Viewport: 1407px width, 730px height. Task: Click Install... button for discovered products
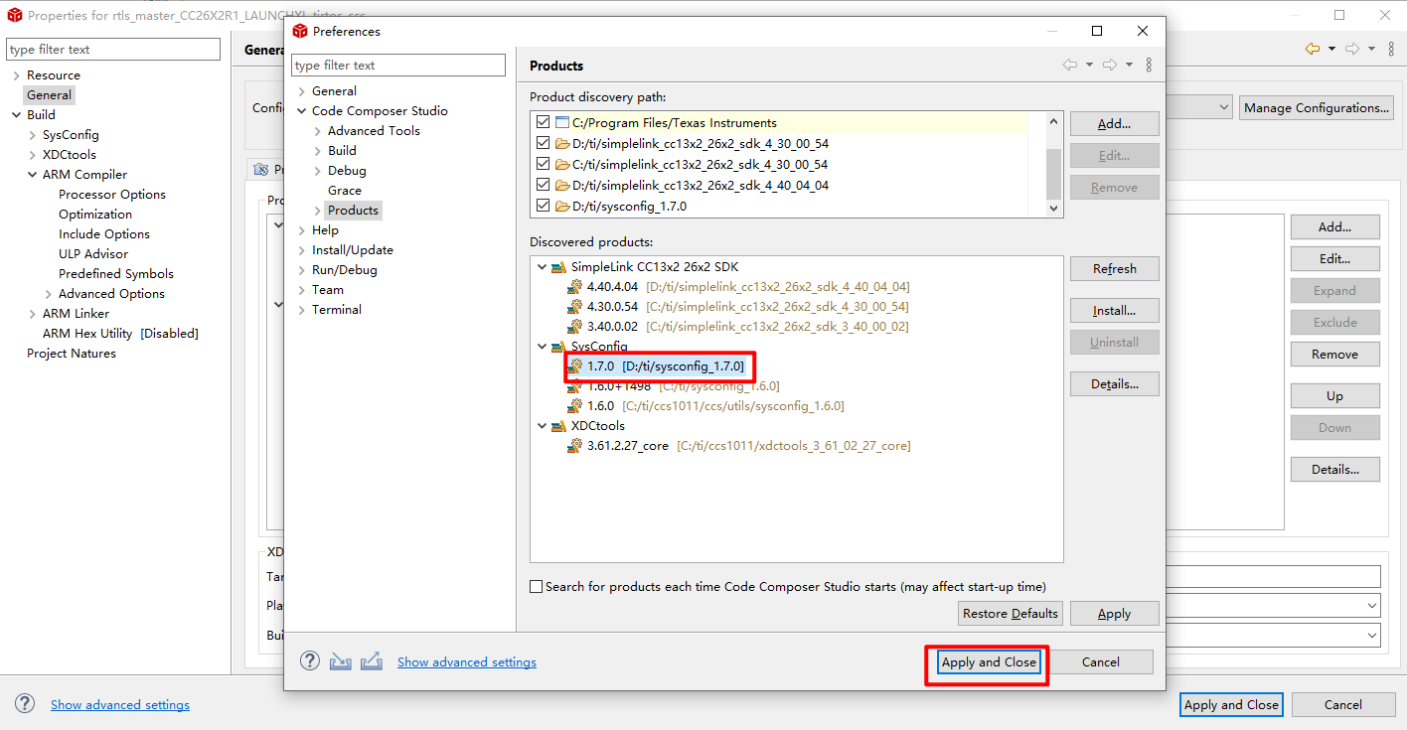tap(1115, 311)
